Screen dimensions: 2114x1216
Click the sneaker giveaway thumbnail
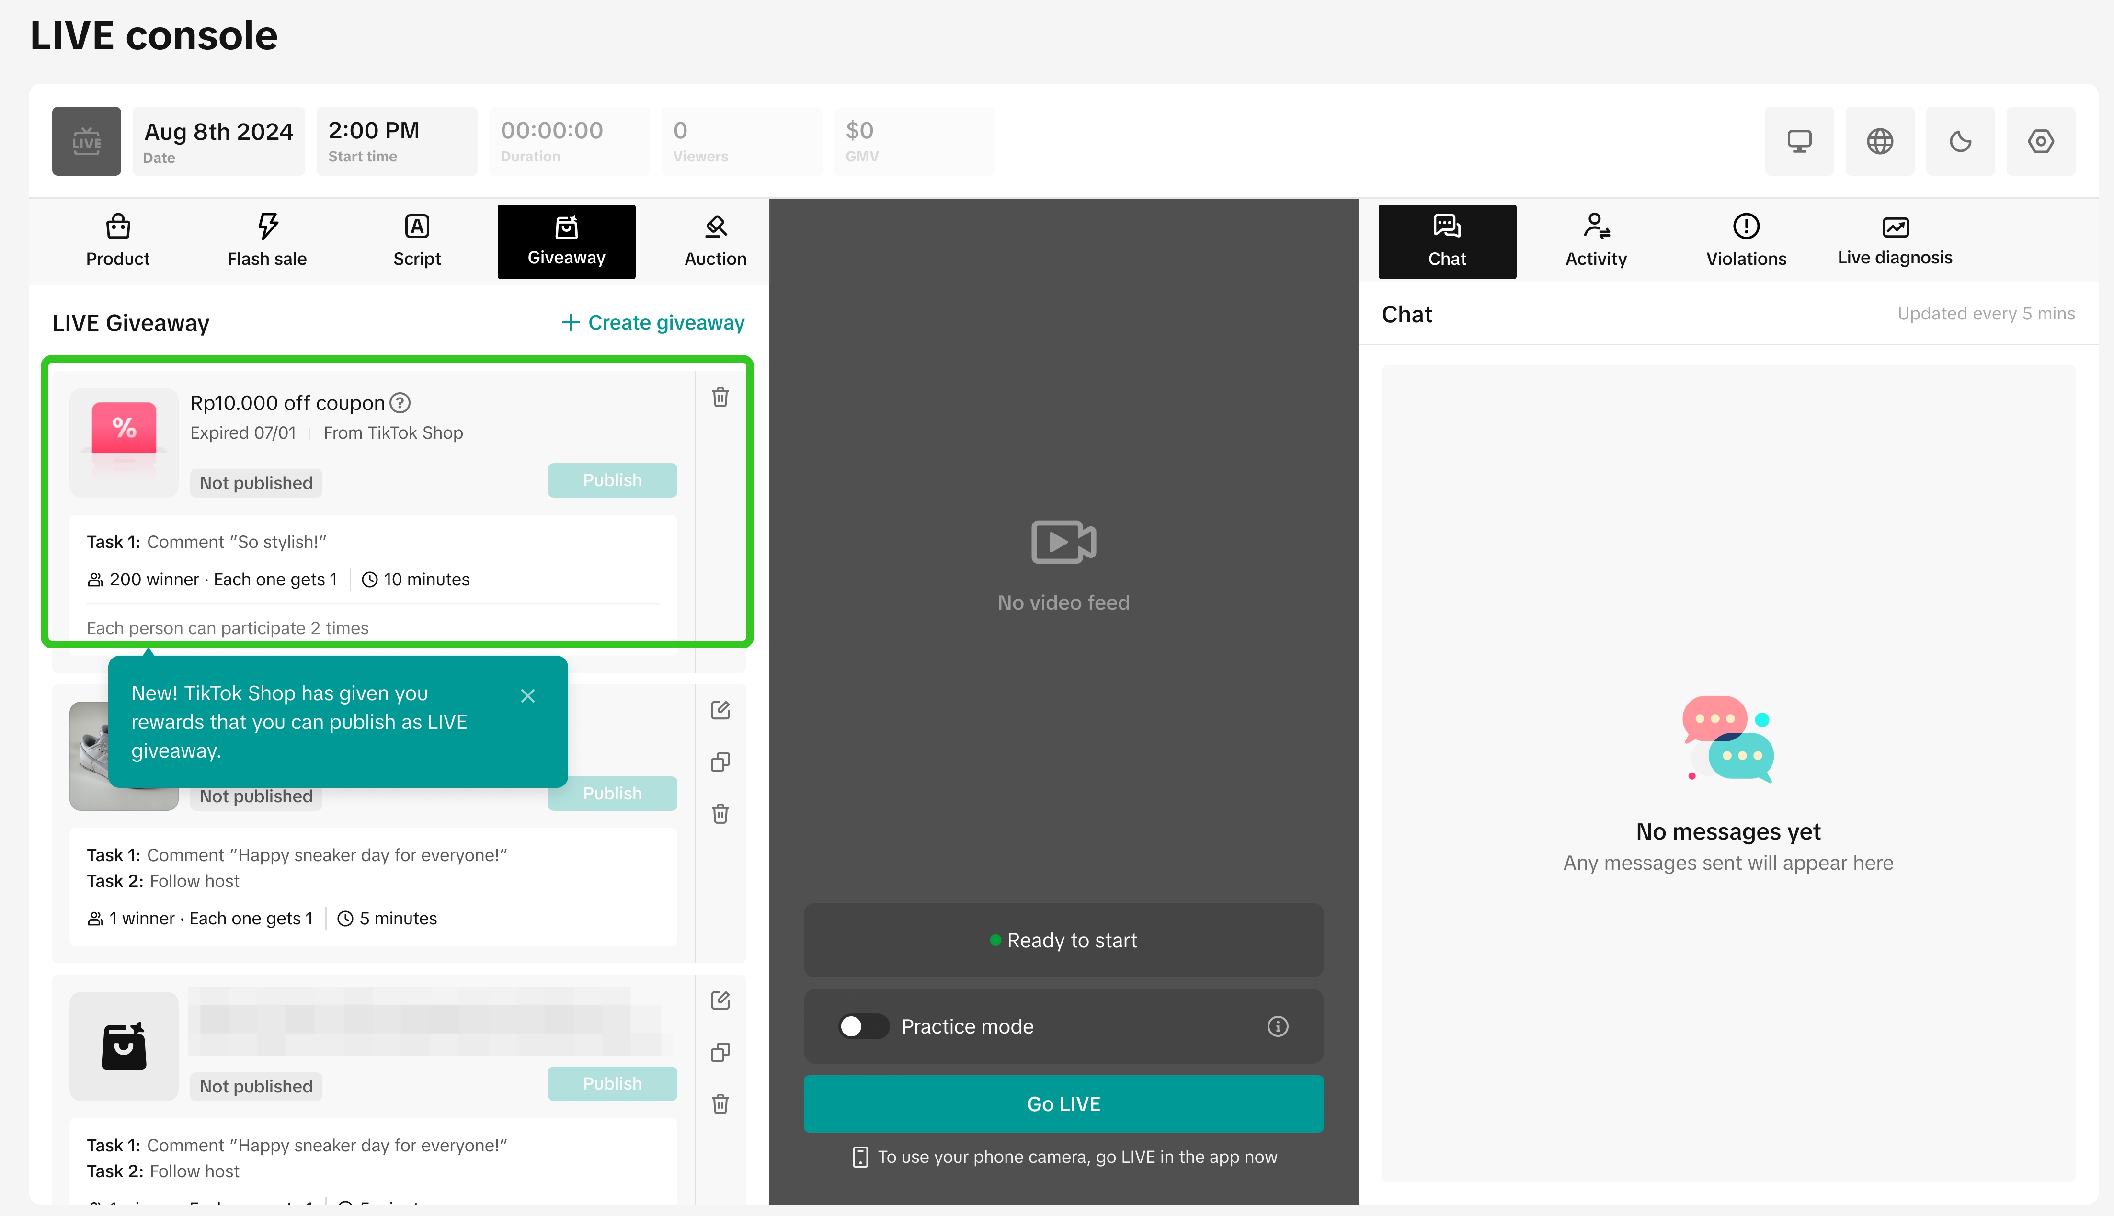89,756
